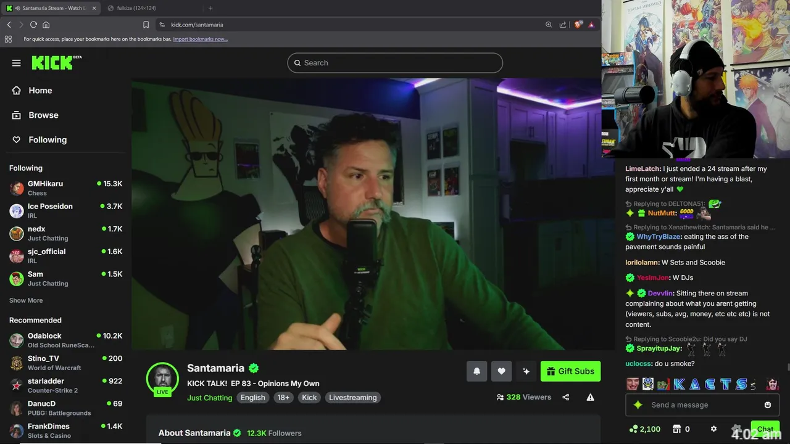Click the Just Chatting category link
The width and height of the screenshot is (790, 444).
210,398
